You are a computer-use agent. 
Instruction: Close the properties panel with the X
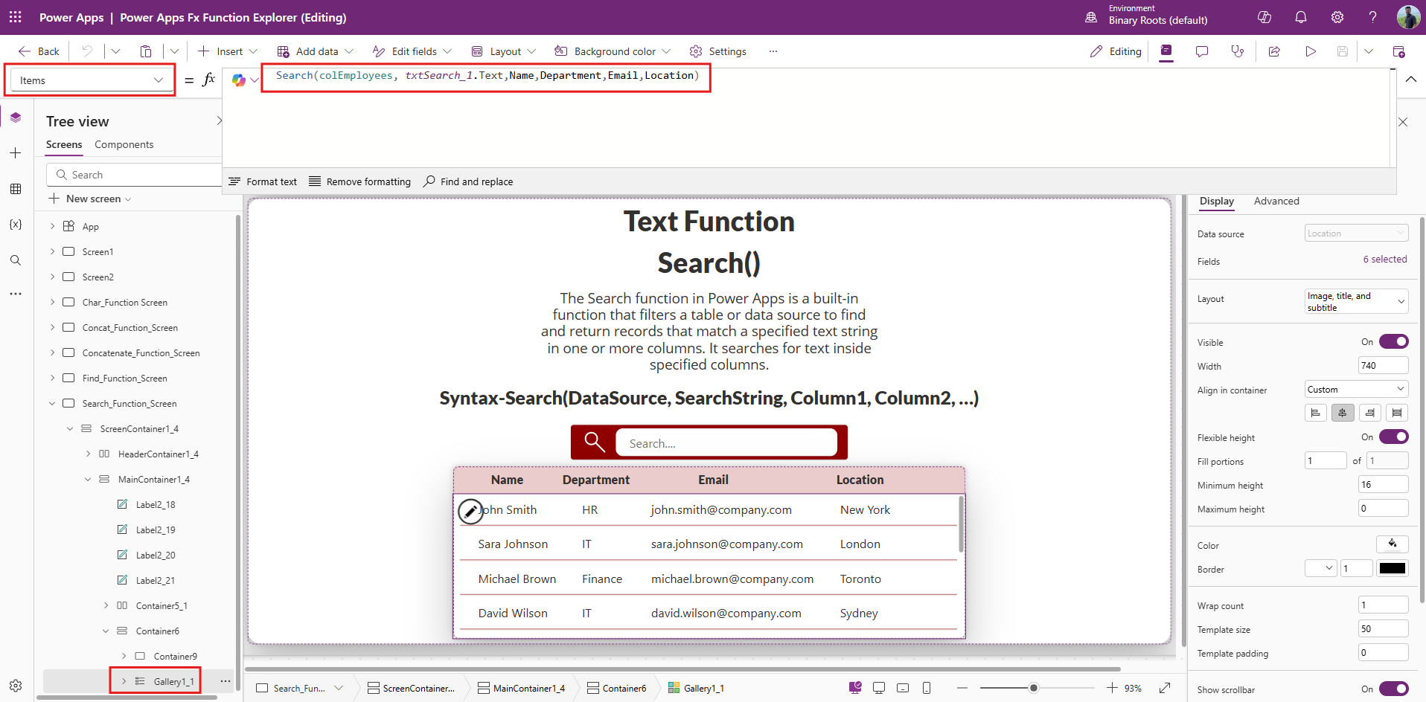(1403, 122)
